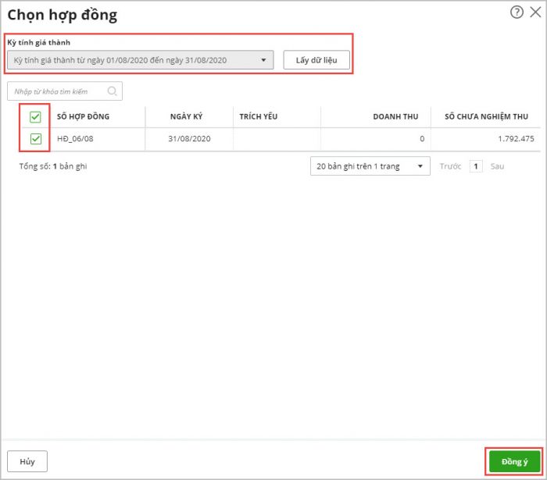Sort by the Số hợp đồng column header
The height and width of the screenshot is (480, 547).
[x=83, y=117]
